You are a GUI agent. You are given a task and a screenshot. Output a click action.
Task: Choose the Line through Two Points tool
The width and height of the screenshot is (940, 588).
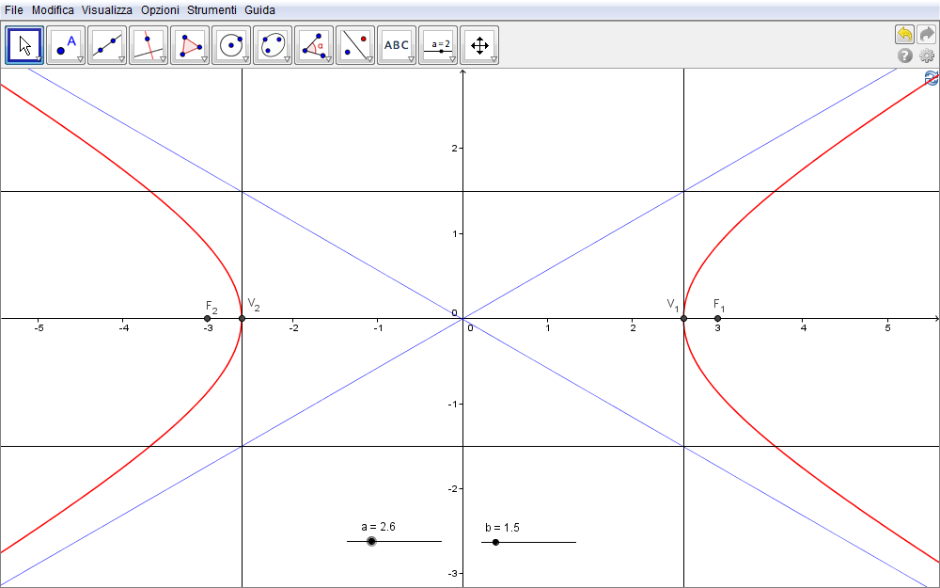click(x=107, y=44)
